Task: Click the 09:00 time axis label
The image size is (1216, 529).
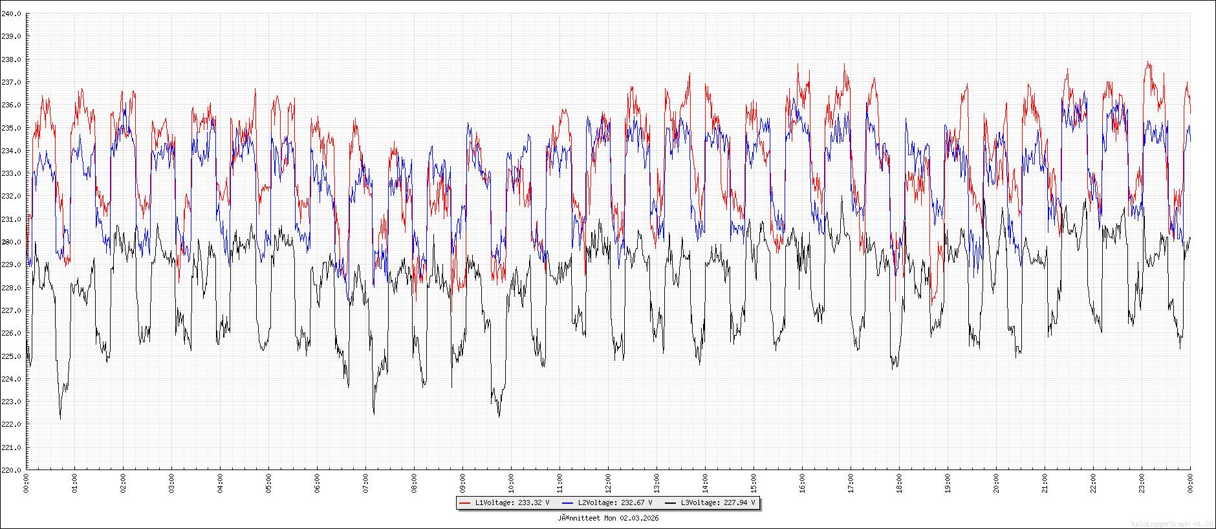Action: (462, 483)
